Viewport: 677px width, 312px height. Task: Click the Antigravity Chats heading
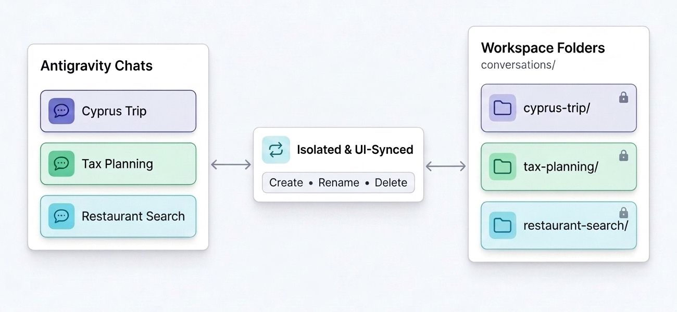[96, 66]
